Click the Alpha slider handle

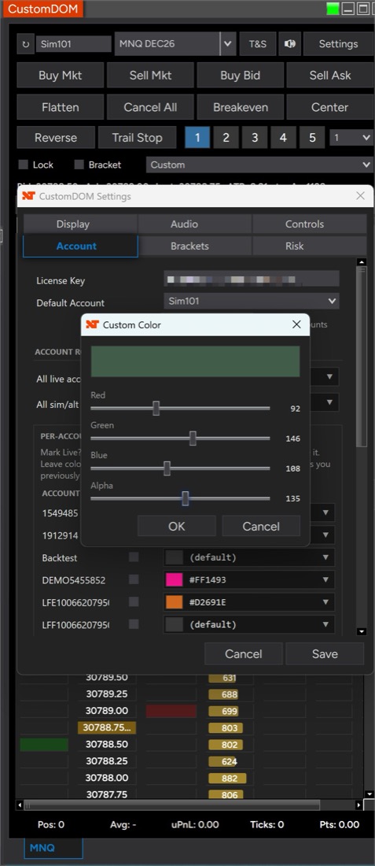[186, 498]
